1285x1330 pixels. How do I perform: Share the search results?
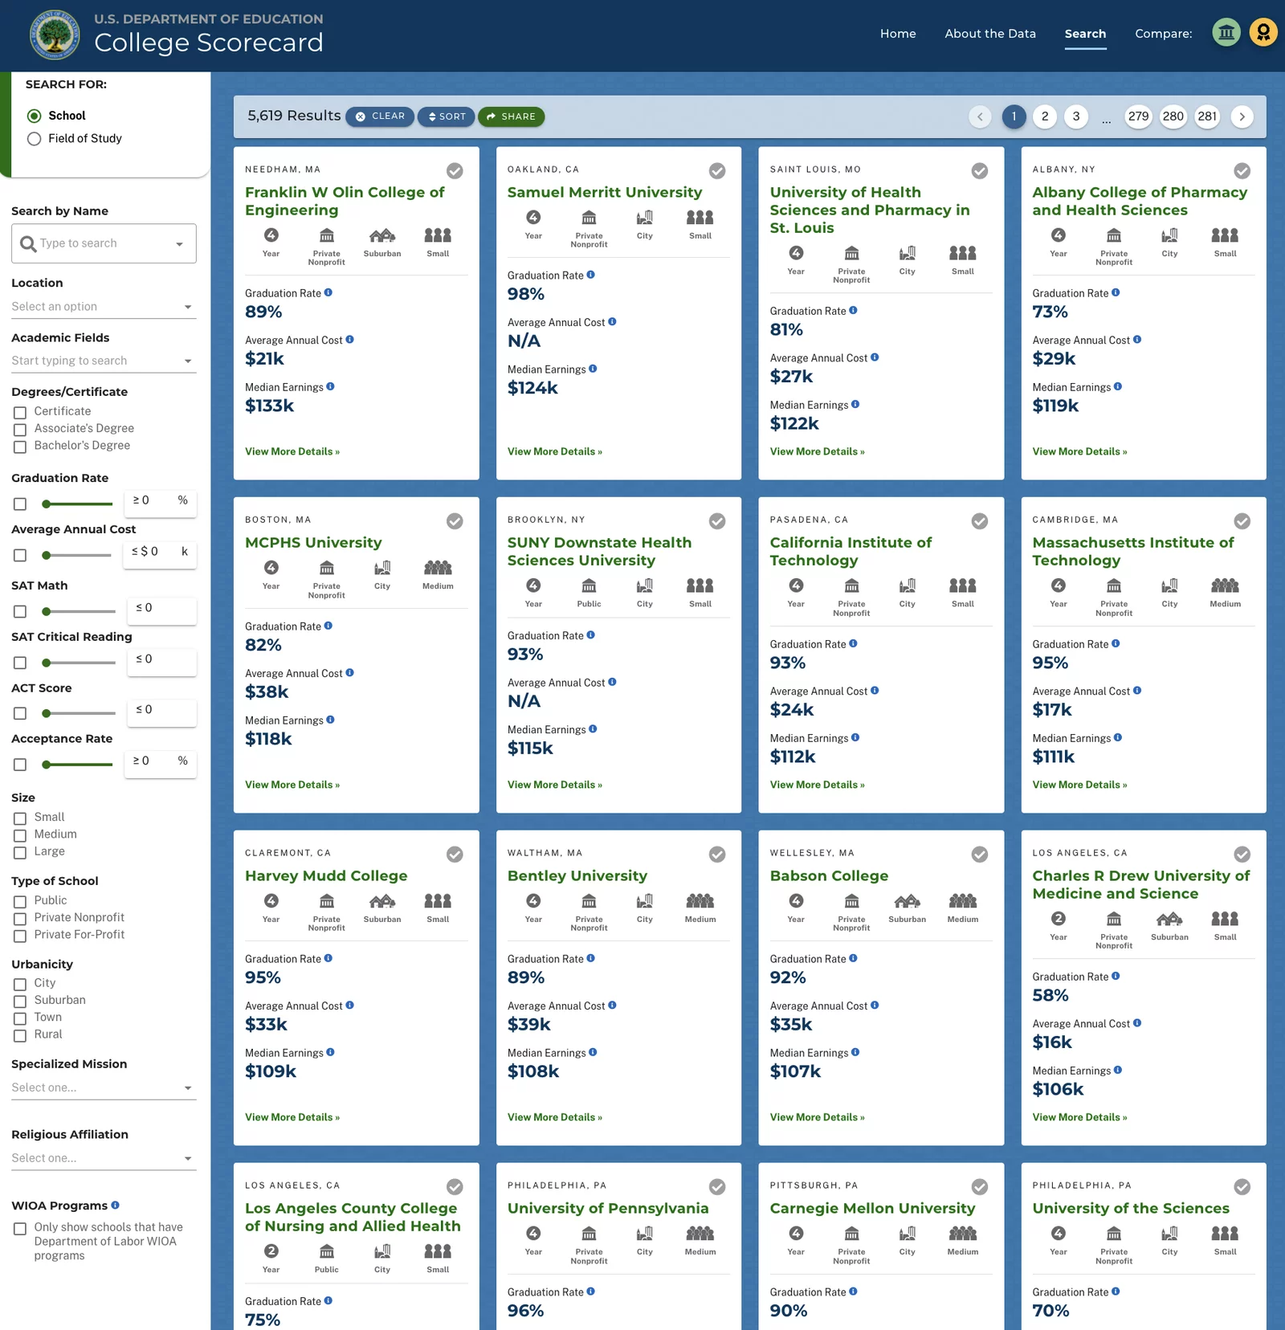tap(511, 116)
